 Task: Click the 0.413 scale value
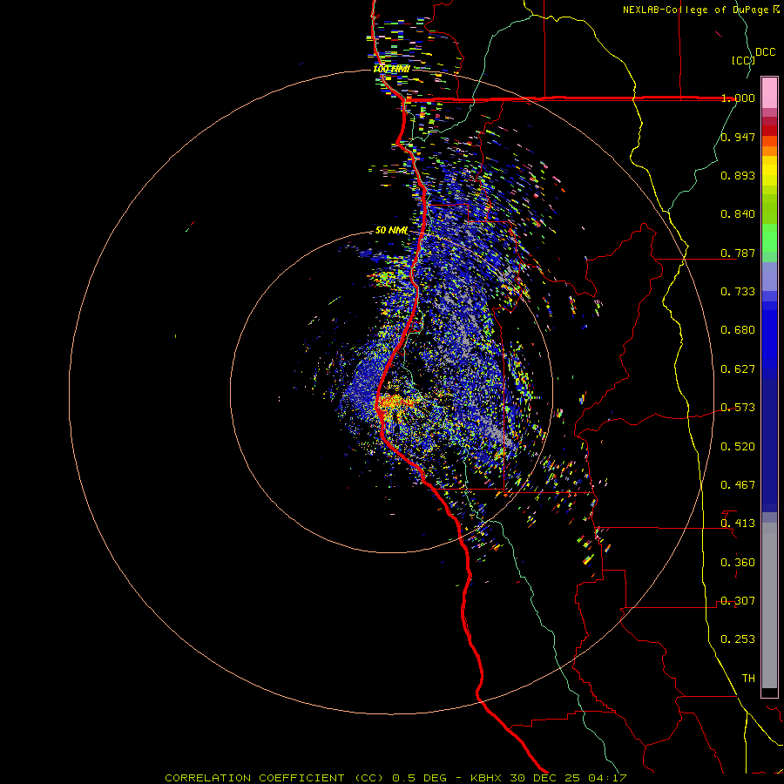(738, 524)
